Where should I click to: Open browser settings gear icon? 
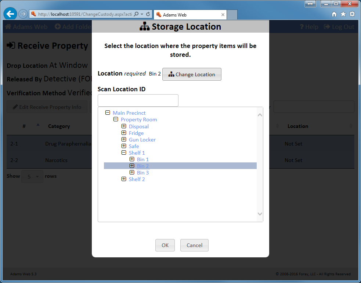(x=352, y=14)
